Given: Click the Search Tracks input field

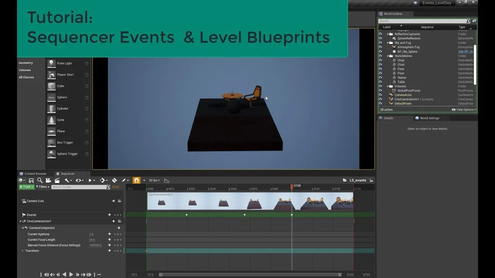Looking at the screenshot, I should pos(81,187).
